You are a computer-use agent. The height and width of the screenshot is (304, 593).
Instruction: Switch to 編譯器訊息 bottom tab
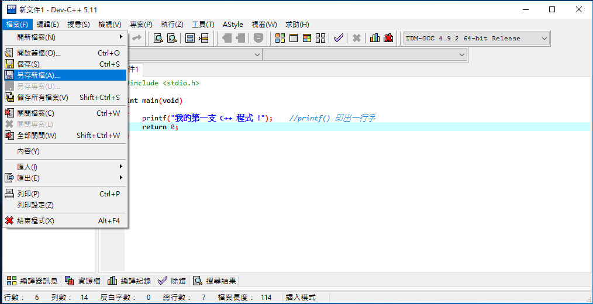[x=32, y=281]
